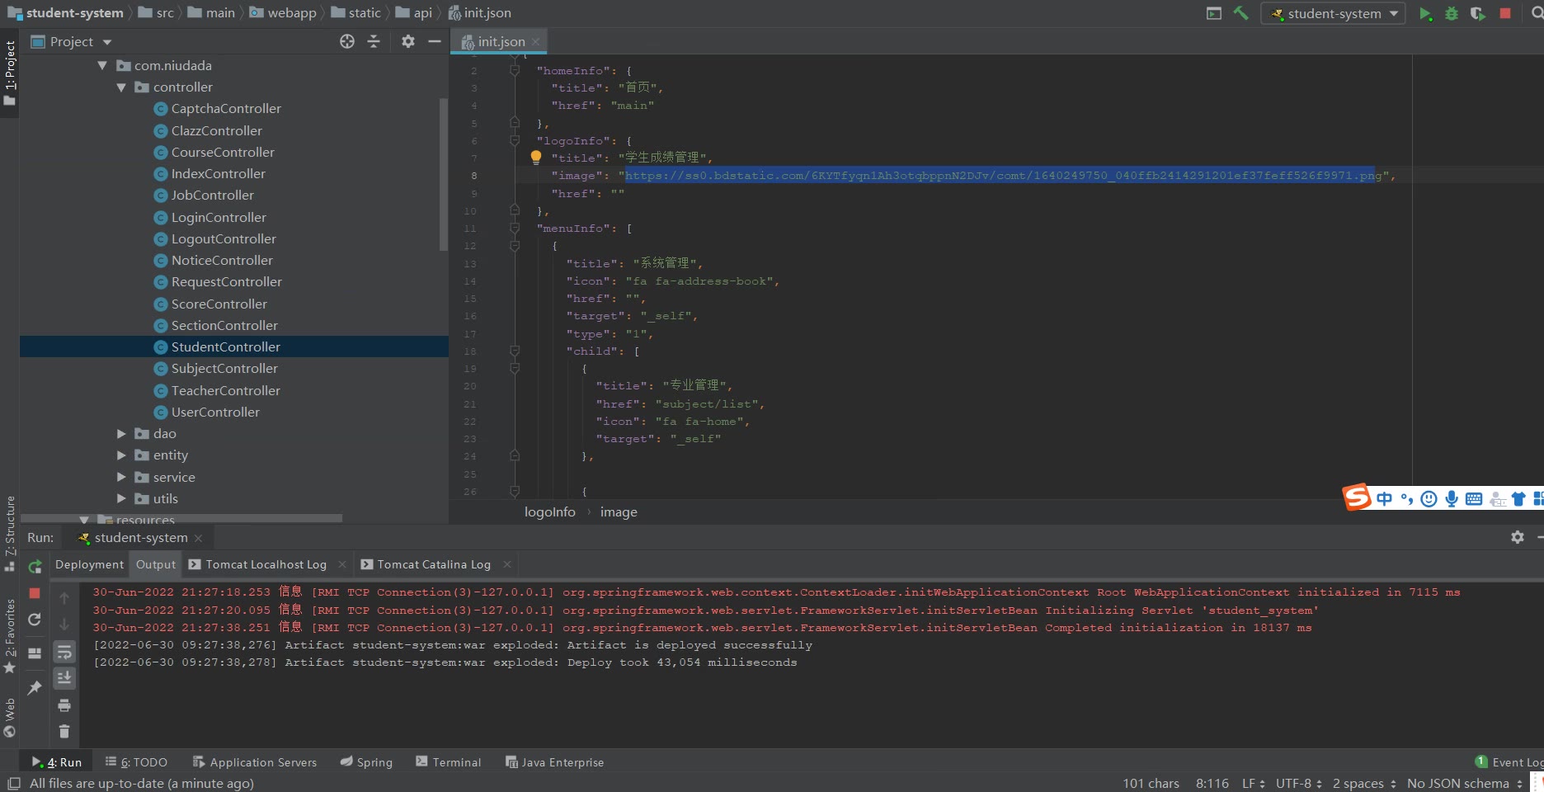The width and height of the screenshot is (1544, 792).
Task: Restore layout icon in Run panel sidebar
Action: coord(35,653)
